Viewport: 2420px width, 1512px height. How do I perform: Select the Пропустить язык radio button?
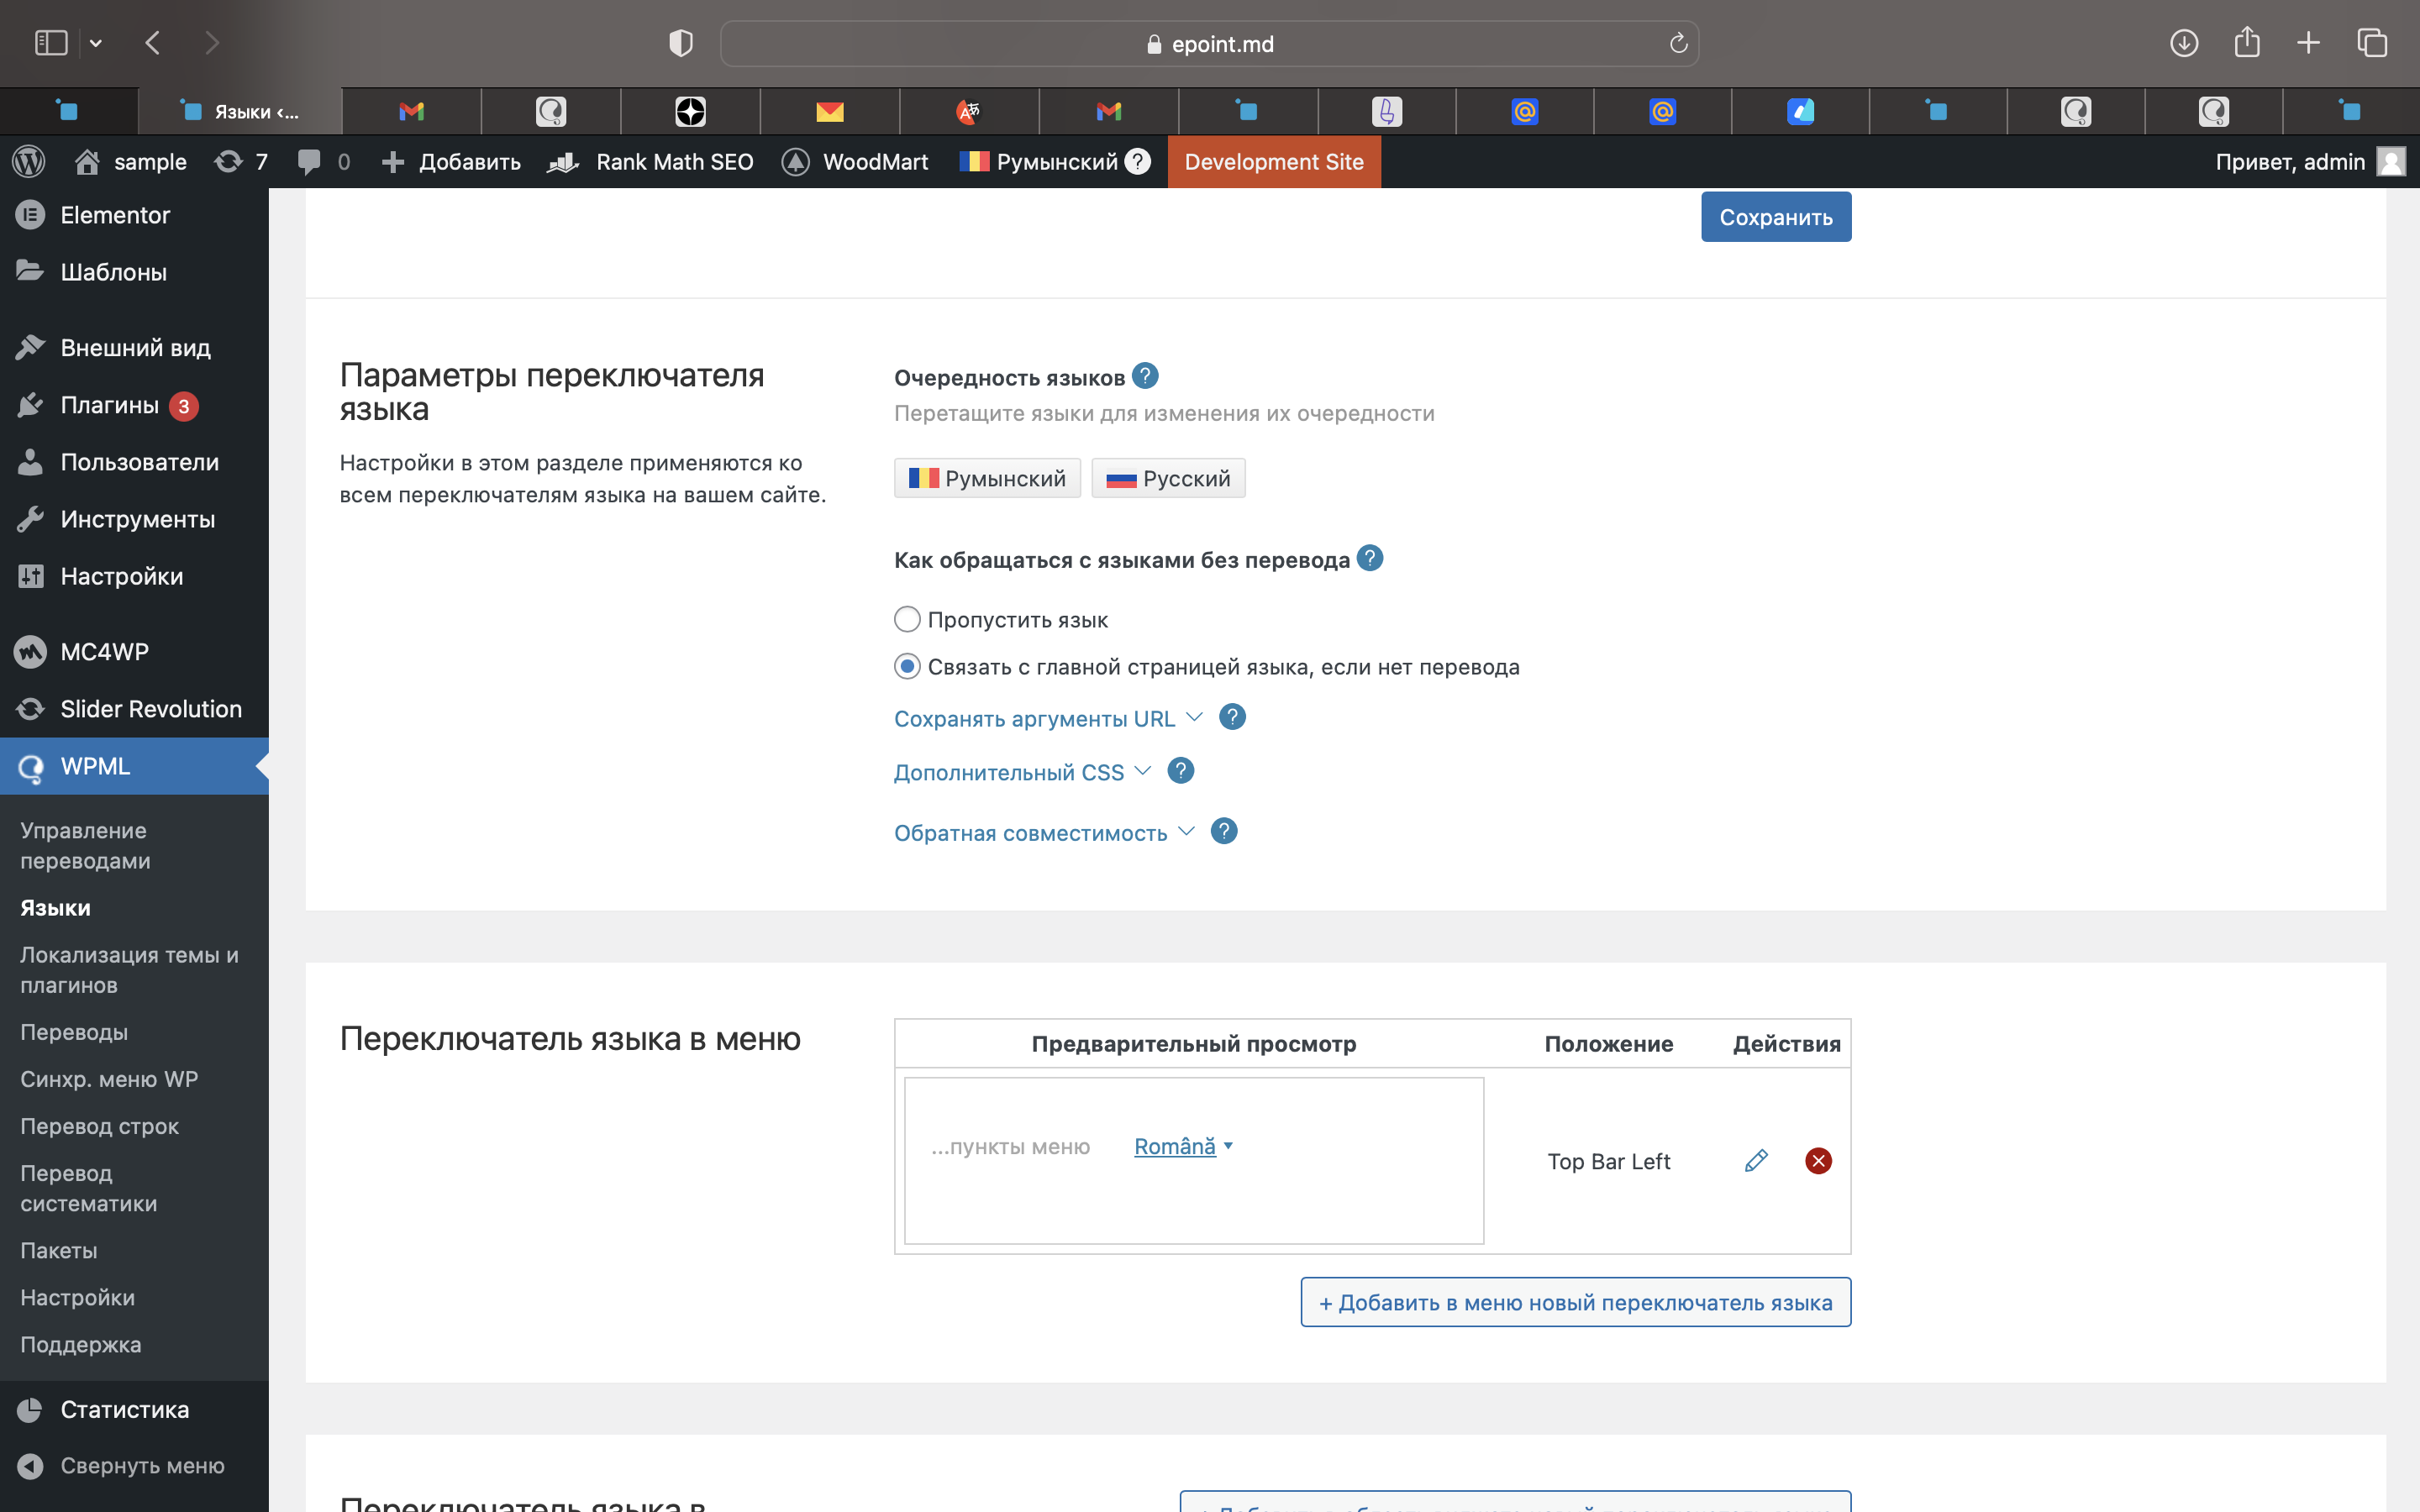click(x=907, y=619)
